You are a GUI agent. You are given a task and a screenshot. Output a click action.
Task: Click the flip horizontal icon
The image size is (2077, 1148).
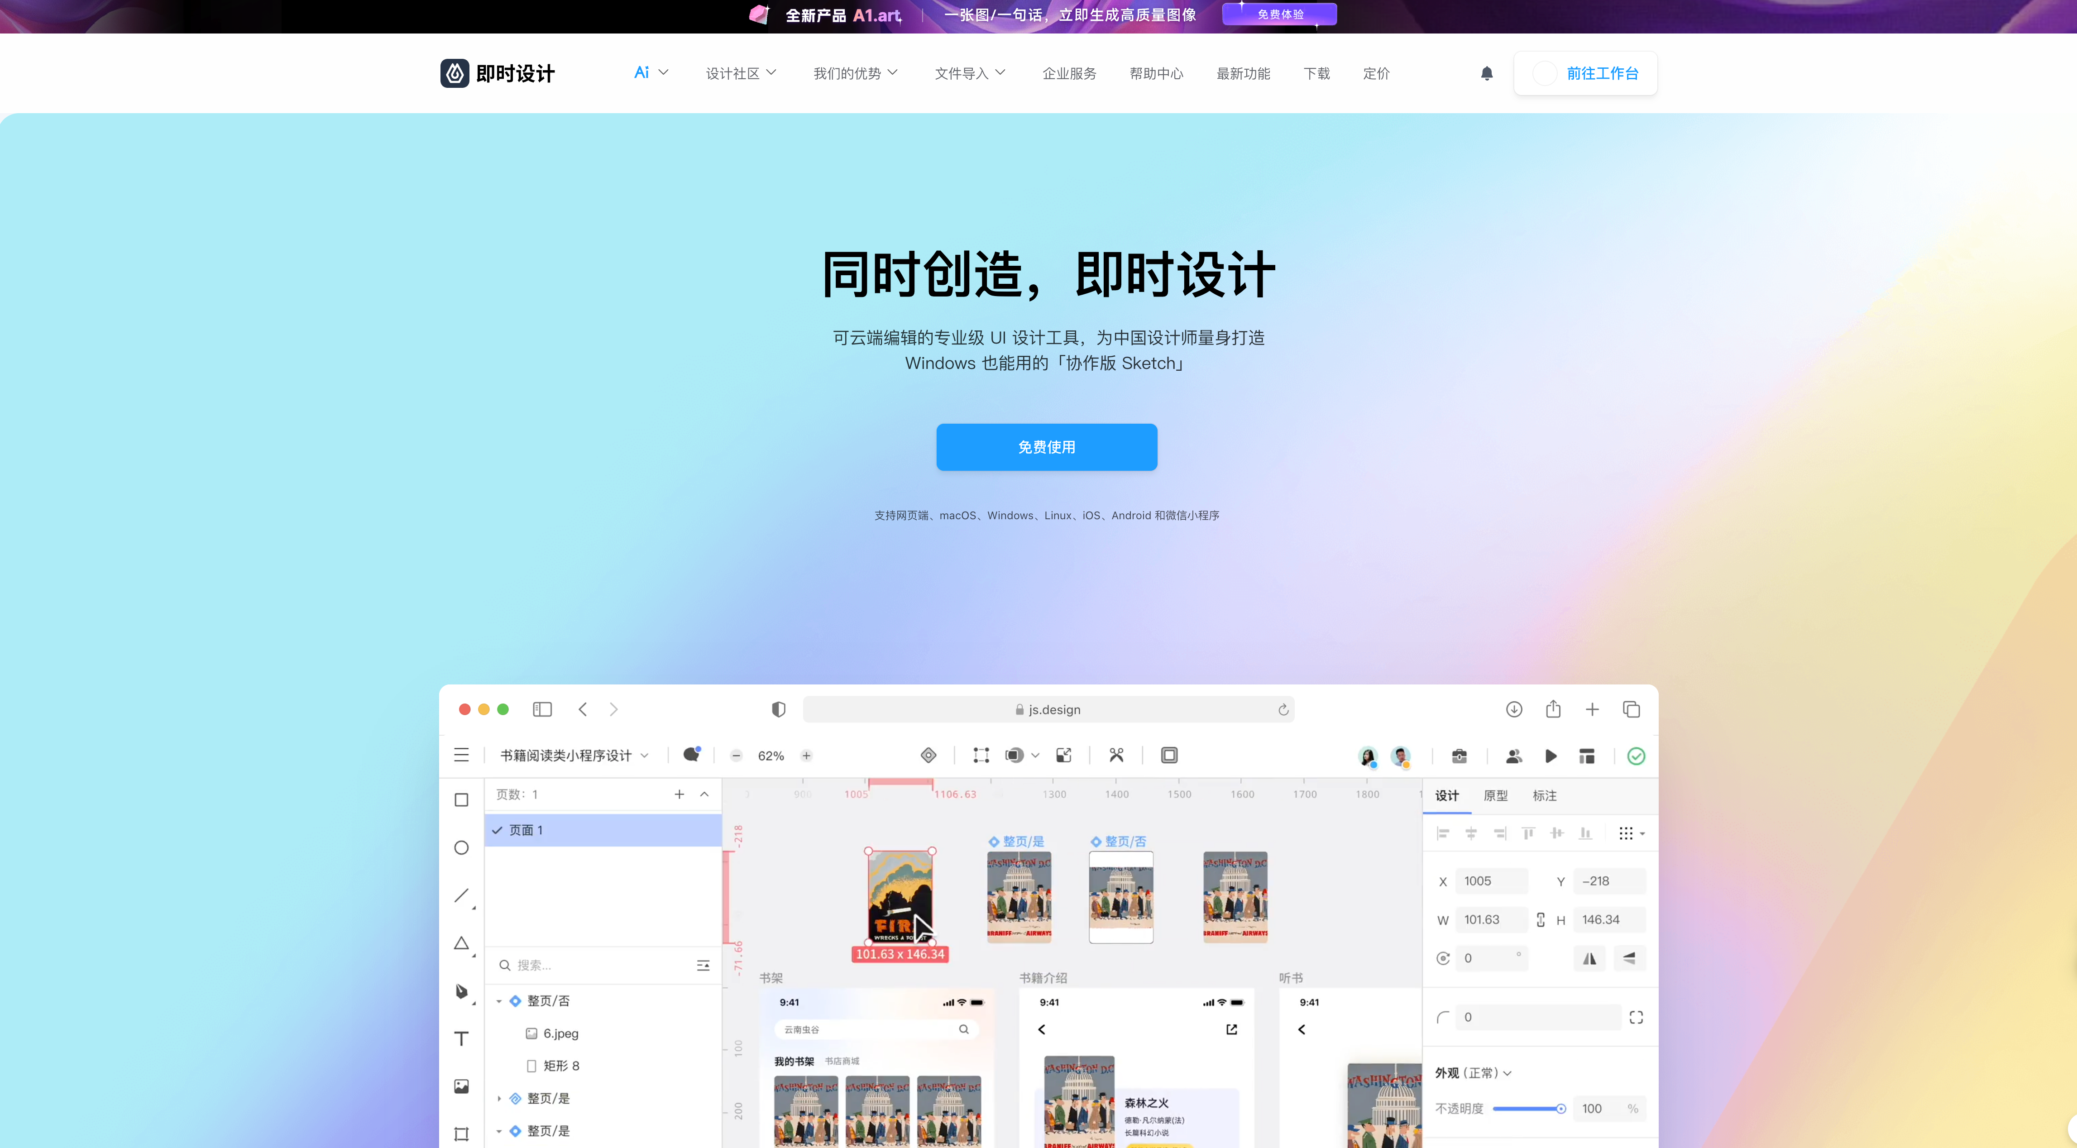point(1589,958)
